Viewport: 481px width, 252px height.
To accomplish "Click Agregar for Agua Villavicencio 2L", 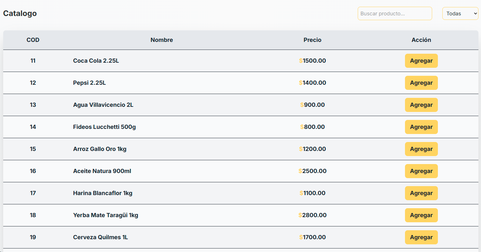I will pyautogui.click(x=421, y=105).
